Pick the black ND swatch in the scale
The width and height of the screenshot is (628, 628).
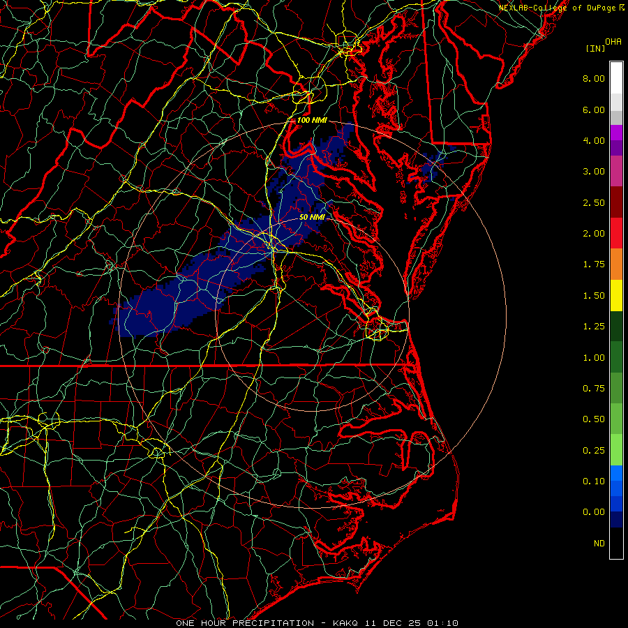pyautogui.click(x=616, y=543)
